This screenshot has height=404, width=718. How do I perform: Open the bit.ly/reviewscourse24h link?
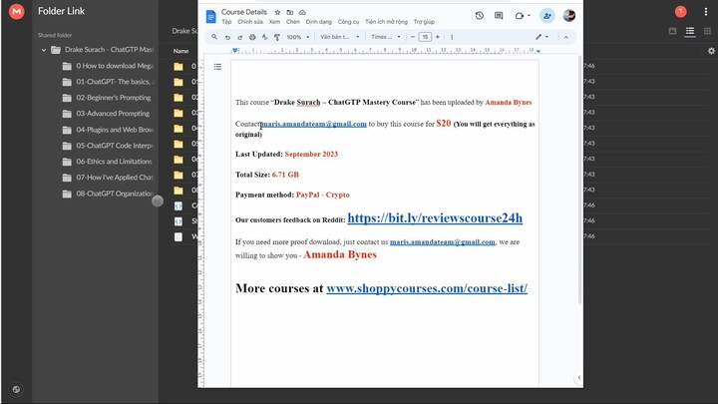(434, 217)
